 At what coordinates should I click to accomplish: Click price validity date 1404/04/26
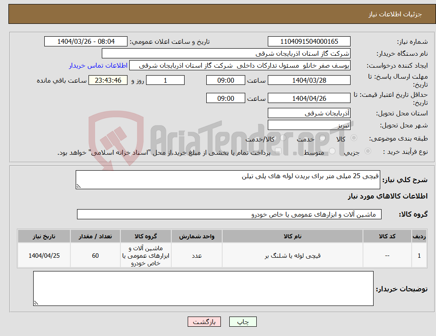tap(309, 98)
